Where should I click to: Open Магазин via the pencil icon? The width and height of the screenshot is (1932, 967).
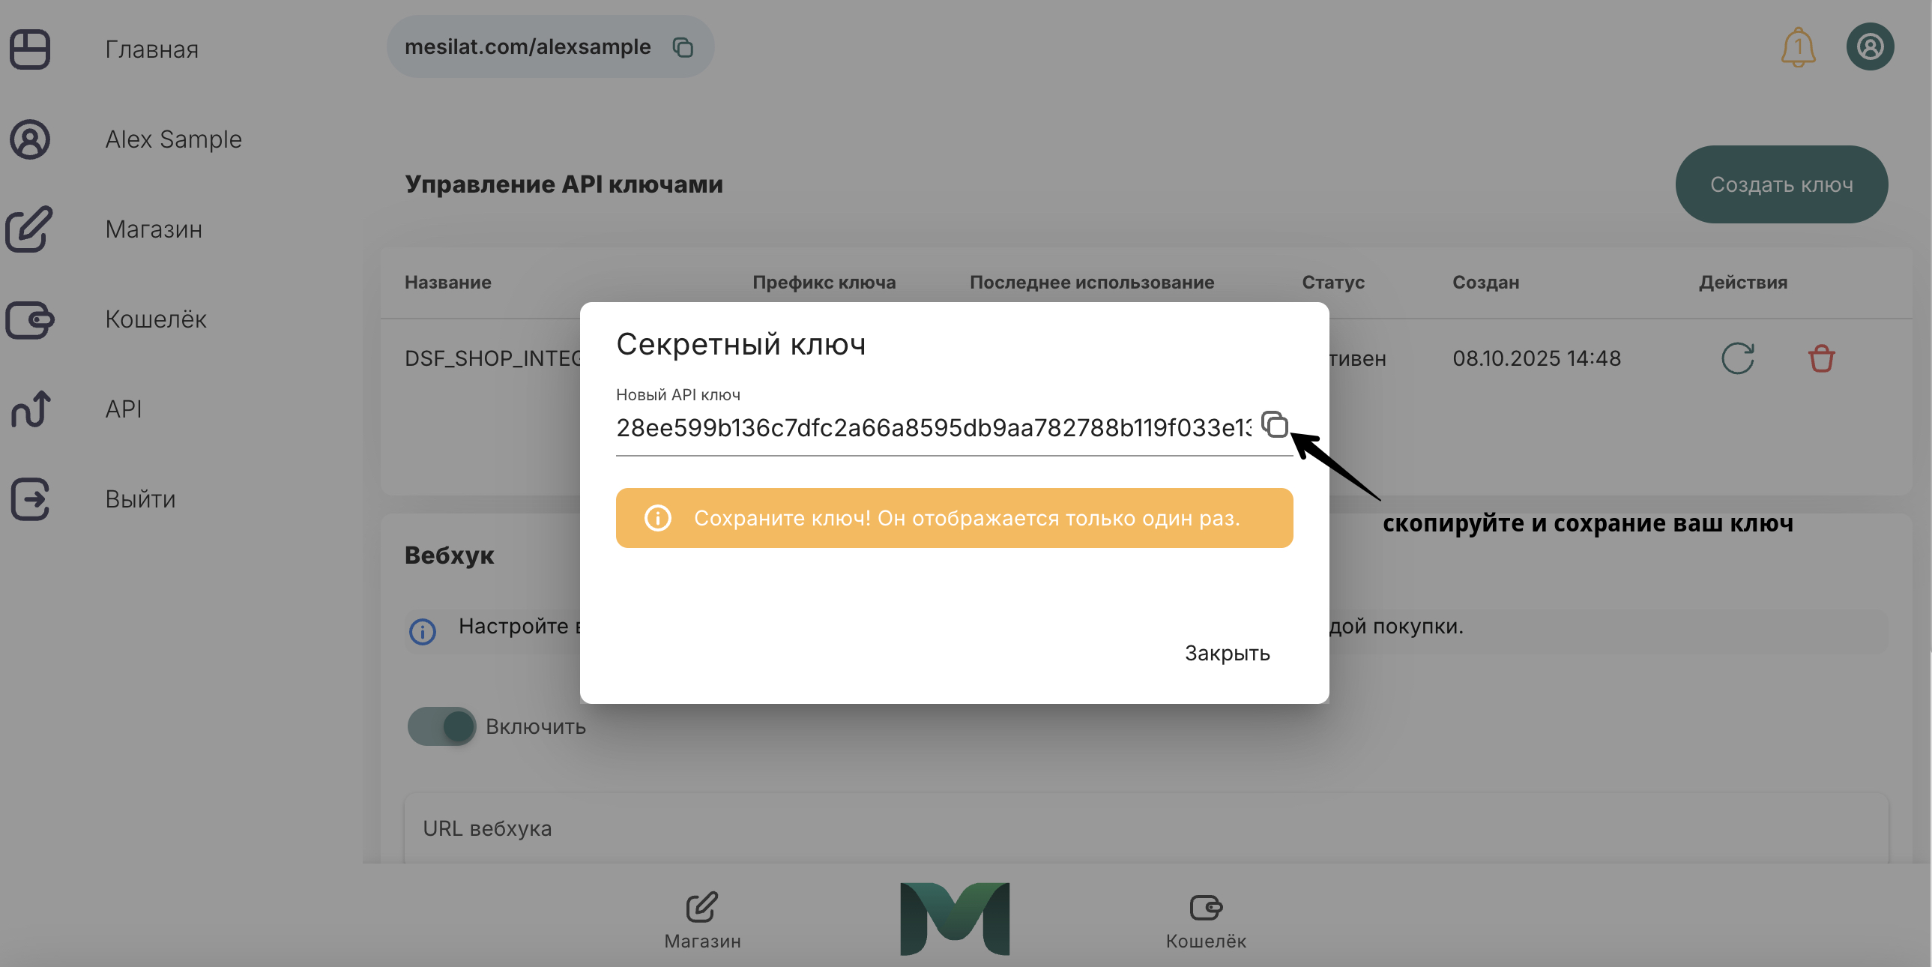pyautogui.click(x=29, y=230)
